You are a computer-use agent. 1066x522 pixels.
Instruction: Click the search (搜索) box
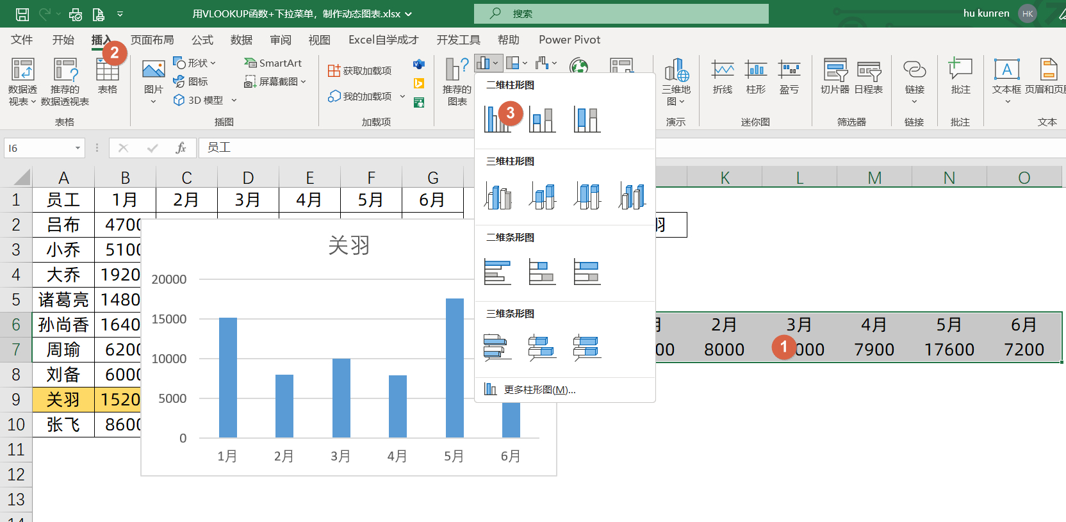(621, 13)
